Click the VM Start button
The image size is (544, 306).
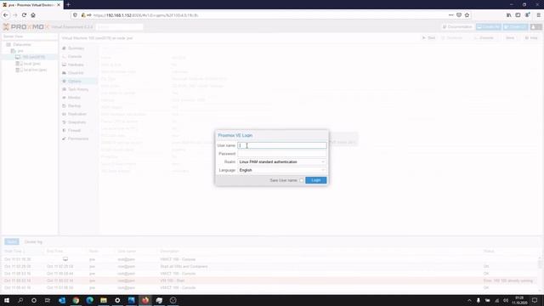point(428,37)
